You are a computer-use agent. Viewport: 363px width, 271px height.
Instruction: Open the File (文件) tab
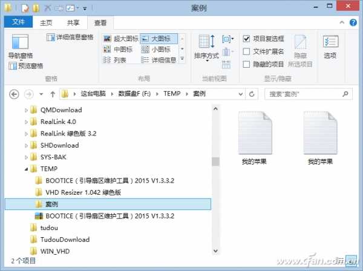18,22
